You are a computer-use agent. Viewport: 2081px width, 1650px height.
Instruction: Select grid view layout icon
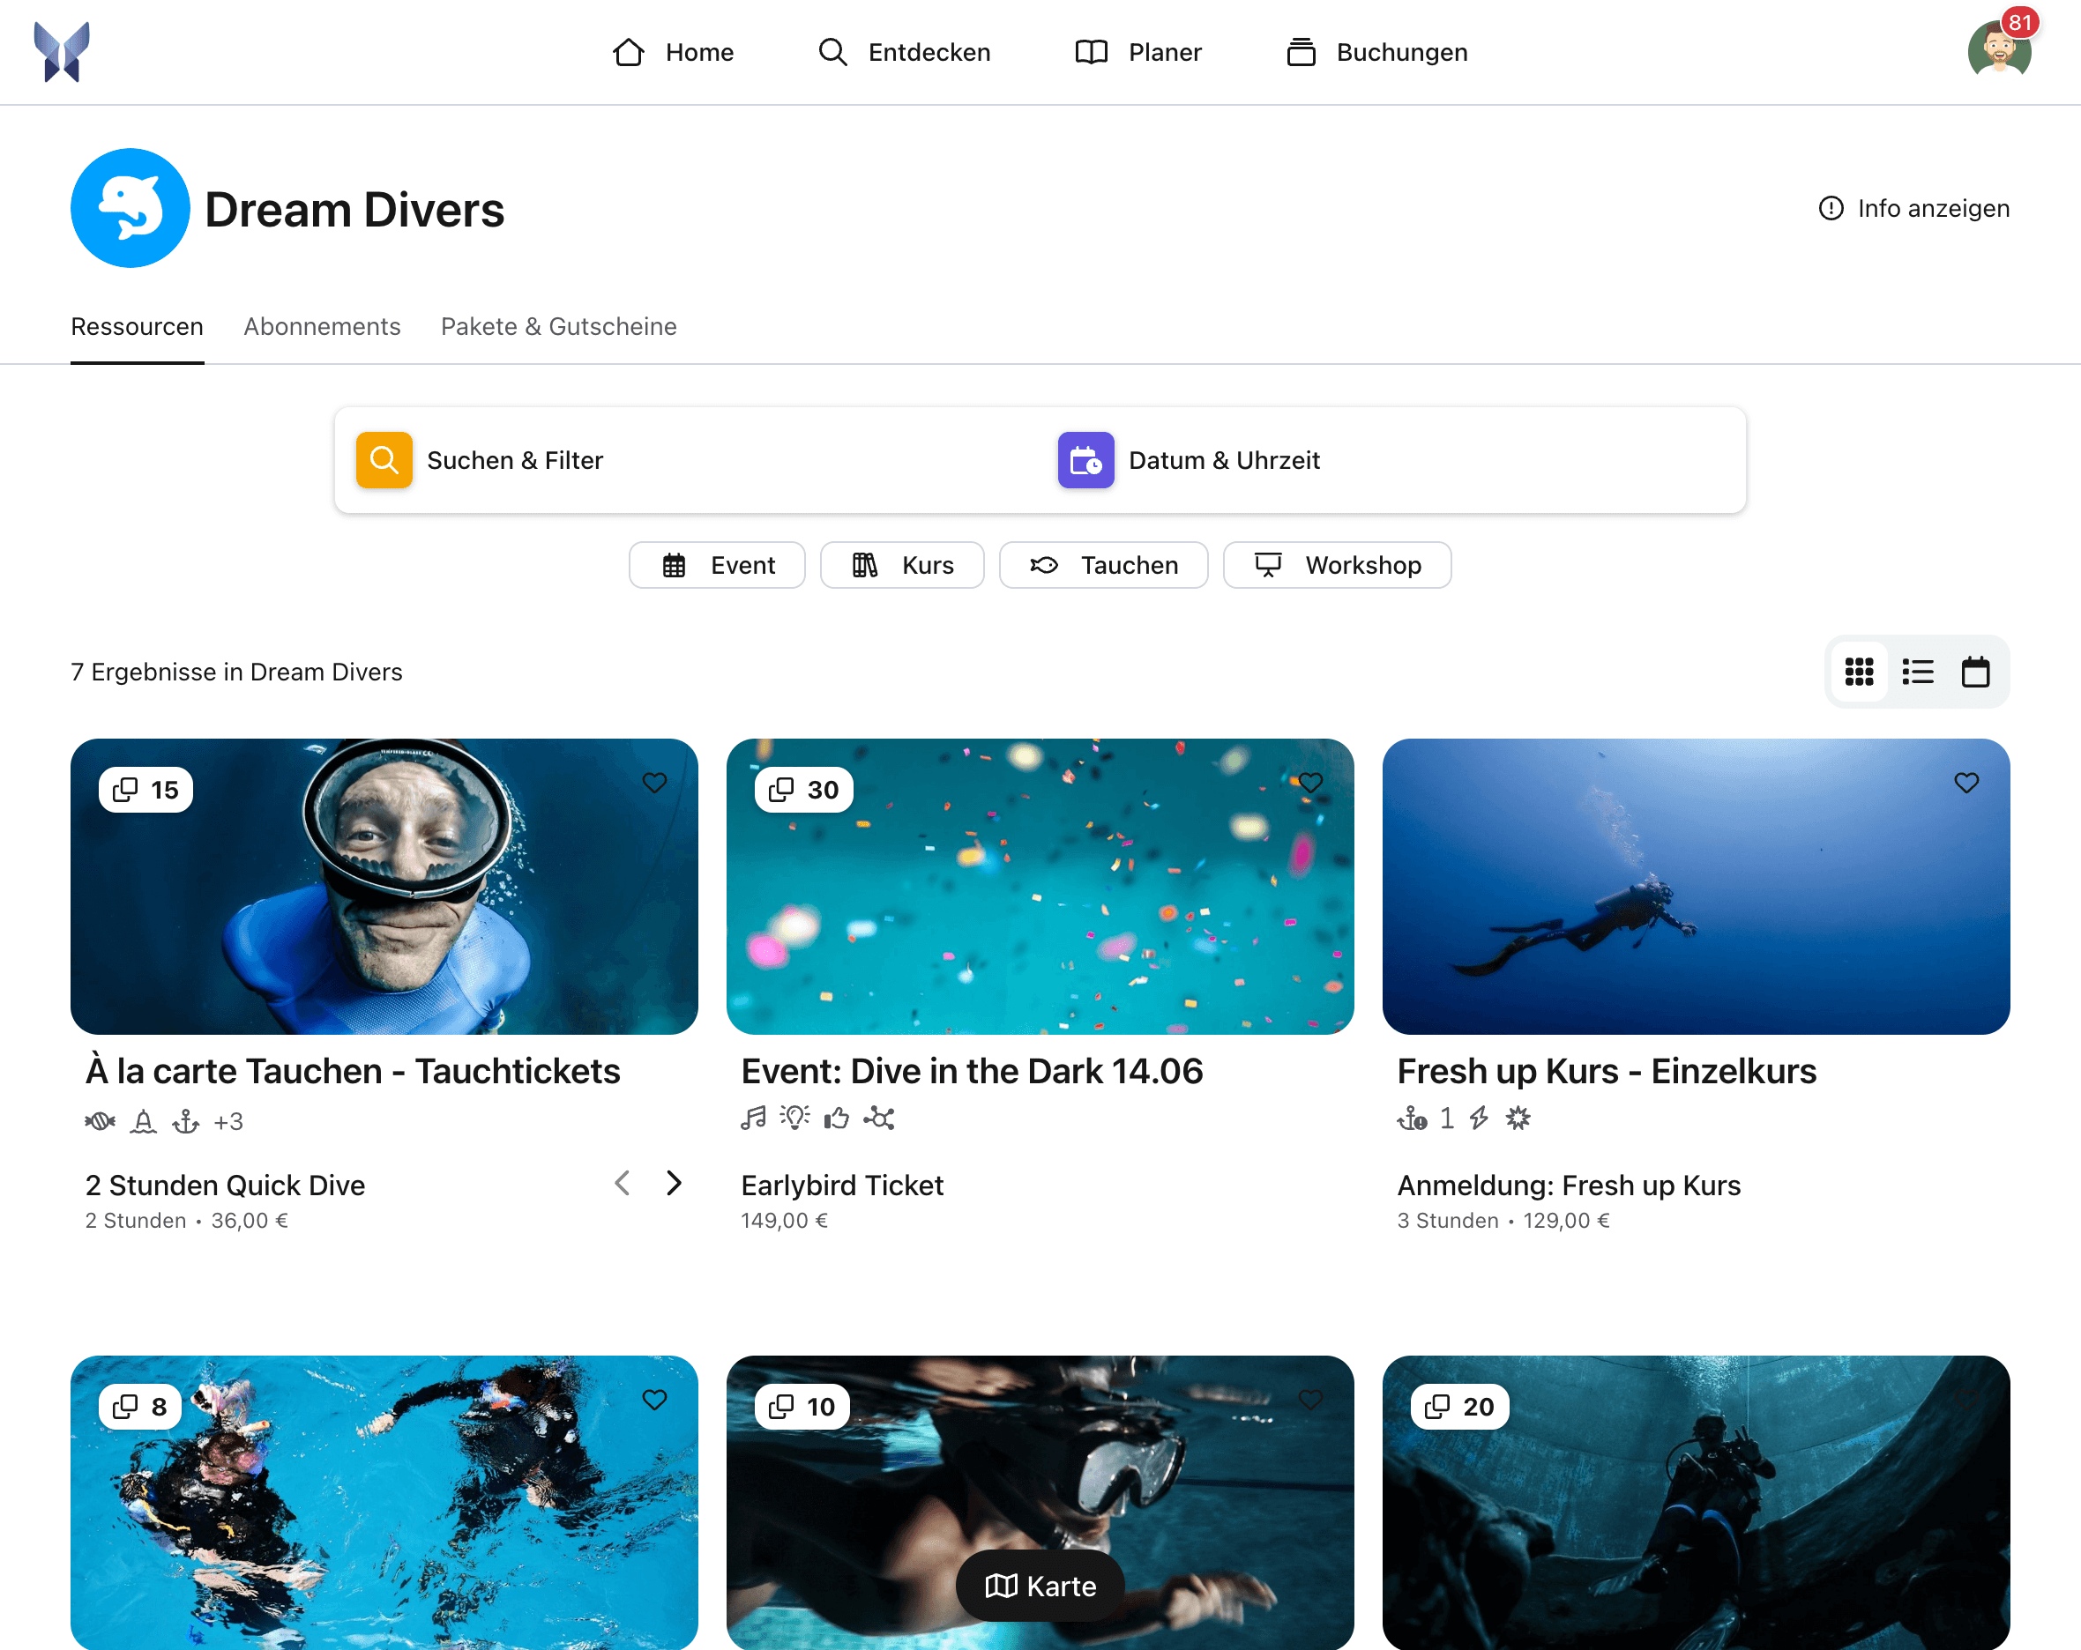[1858, 672]
